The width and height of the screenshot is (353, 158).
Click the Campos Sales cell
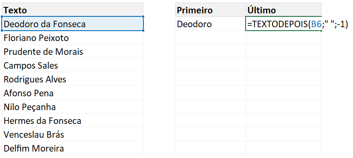tap(72, 65)
